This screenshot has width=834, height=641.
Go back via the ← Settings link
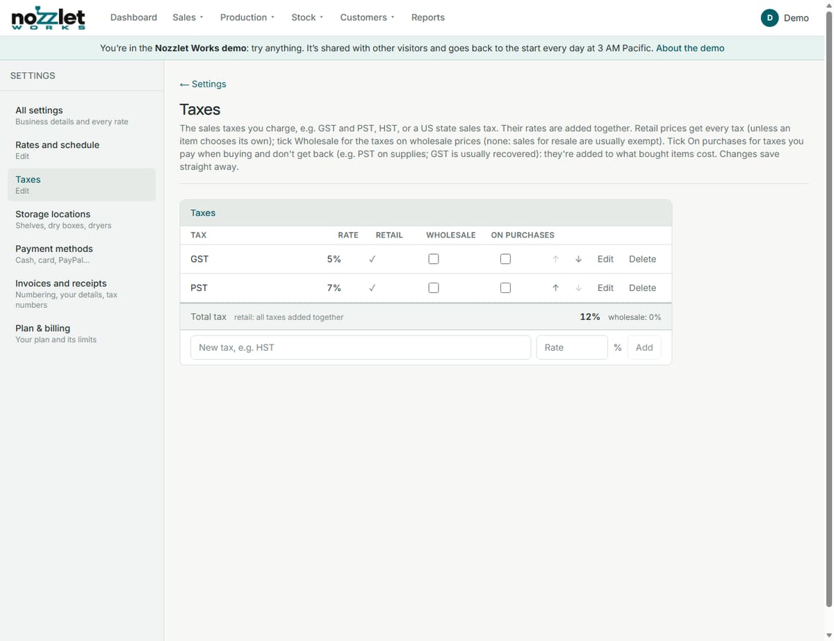click(203, 84)
